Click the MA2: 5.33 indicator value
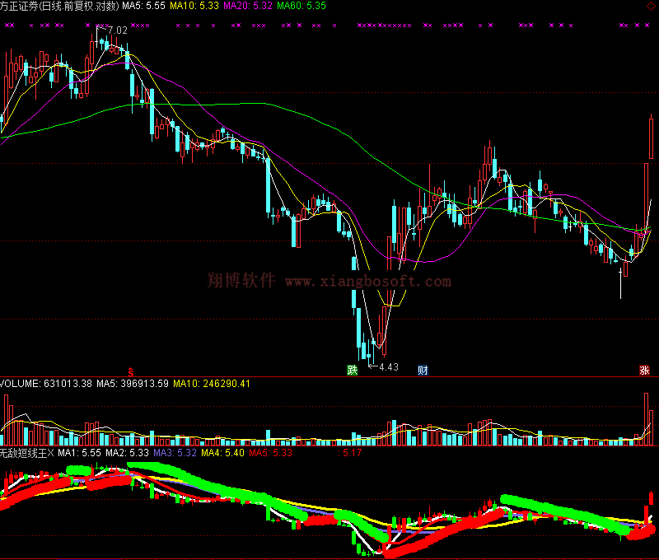 coord(127,453)
